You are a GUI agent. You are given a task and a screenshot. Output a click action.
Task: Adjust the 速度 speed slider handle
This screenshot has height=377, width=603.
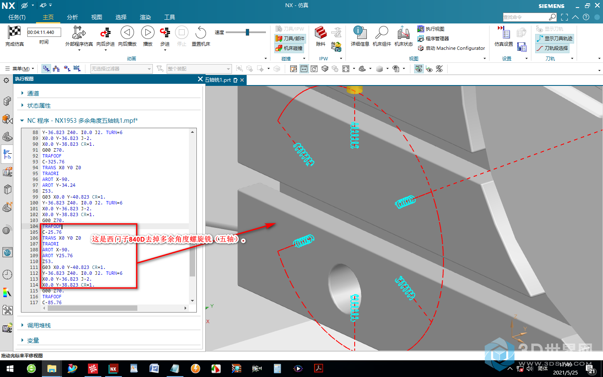pos(247,32)
